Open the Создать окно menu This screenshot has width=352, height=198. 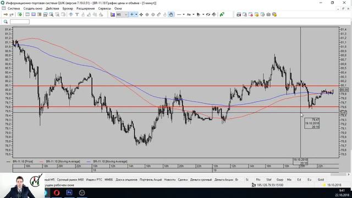pos(33,9)
